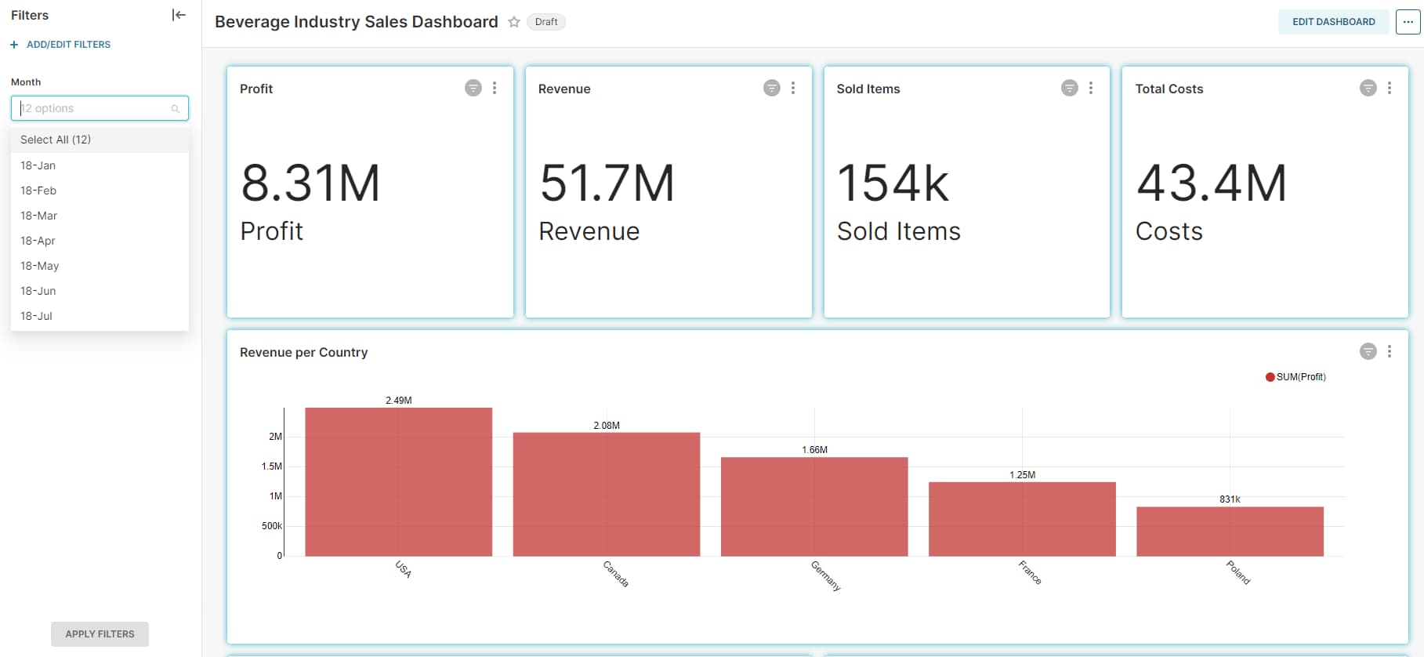Pick 18-Apr in the Month list
This screenshot has width=1424, height=657.
tap(38, 241)
